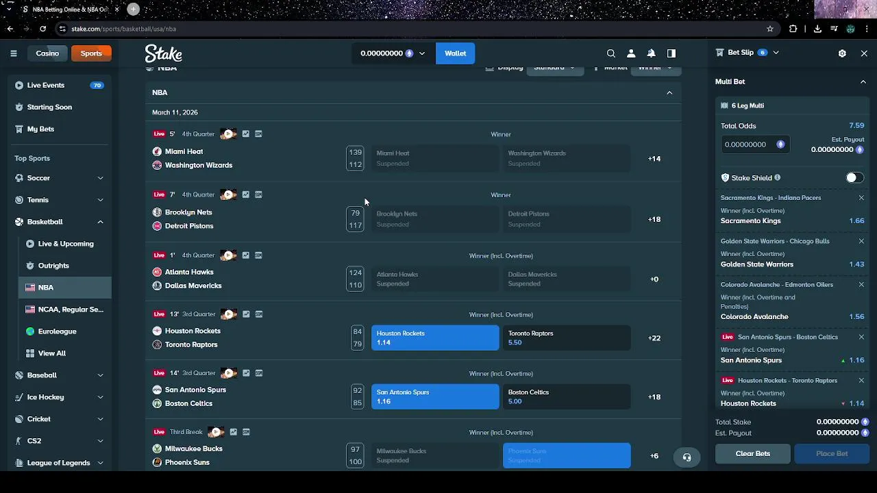The image size is (877, 493).
Task: Open the wallet currency dropdown
Action: 393,53
